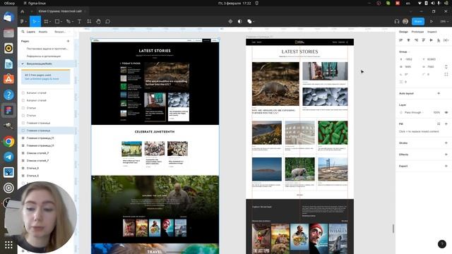Switch to the Prototype tab
This screenshot has height=254, width=452.
pos(417,32)
